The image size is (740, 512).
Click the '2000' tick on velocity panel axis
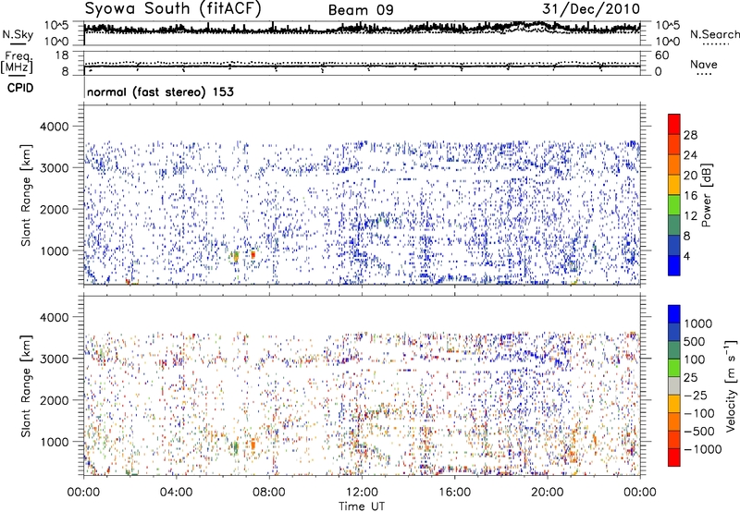pos(55,400)
